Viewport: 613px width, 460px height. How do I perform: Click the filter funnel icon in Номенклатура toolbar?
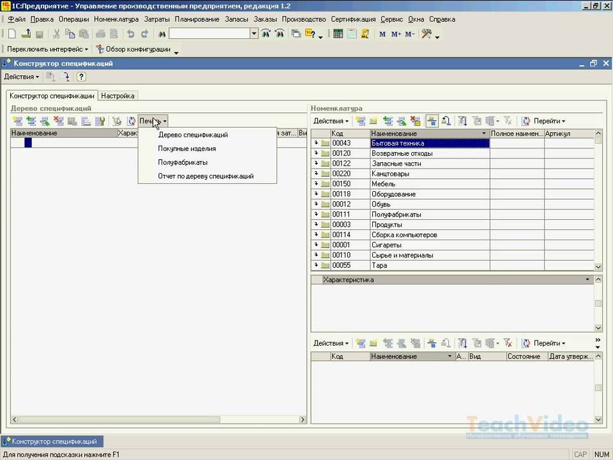[462, 121]
